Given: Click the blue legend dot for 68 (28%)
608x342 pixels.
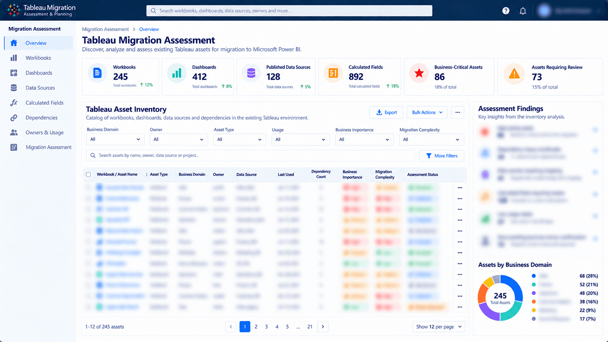Looking at the screenshot, I should 533,276.
